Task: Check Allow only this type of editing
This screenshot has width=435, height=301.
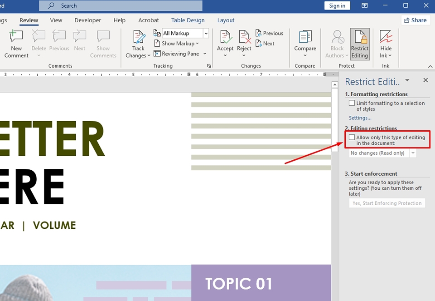Action: [x=352, y=138]
